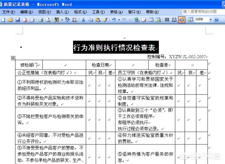Toggle the highlighted Document Map button

tap(181, 20)
